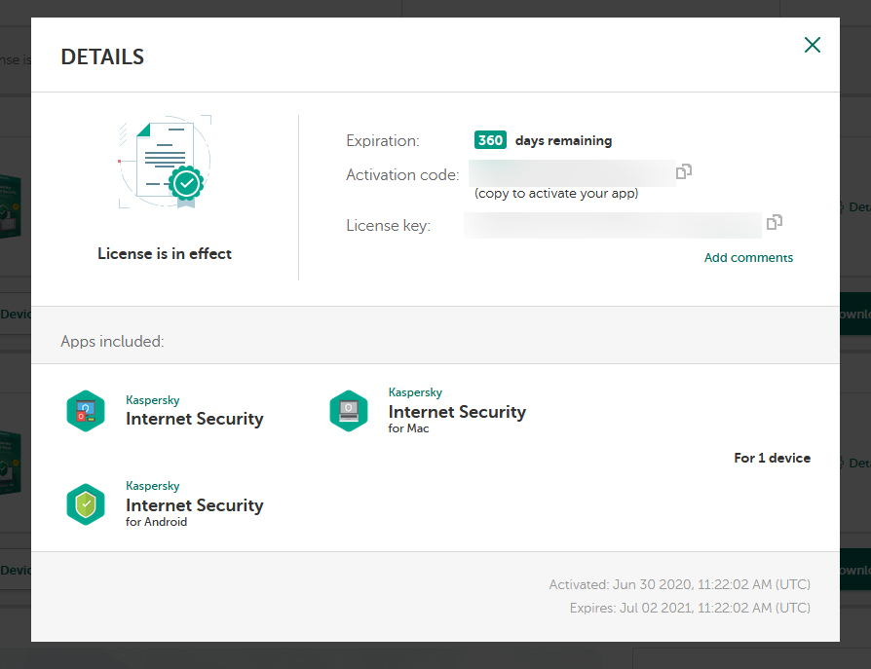Viewport: 871px width, 669px height.
Task: Click the Expires Jul 02 2021 timestamp
Action: 690,608
